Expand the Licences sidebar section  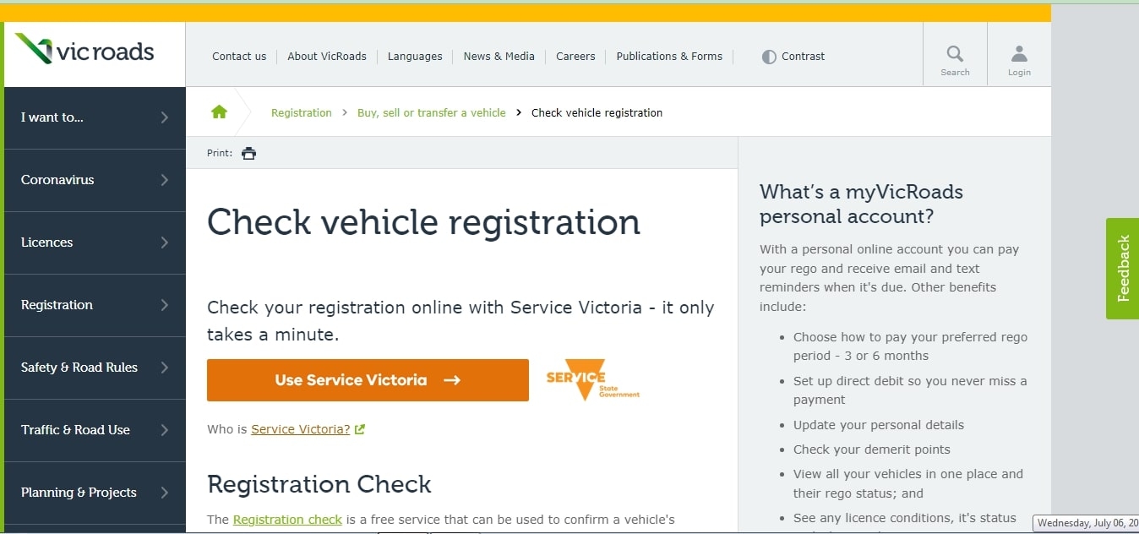[x=95, y=242]
